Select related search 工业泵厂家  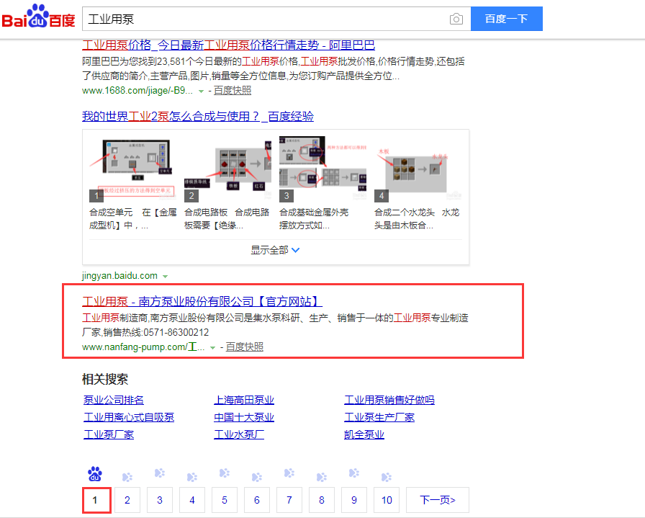tap(109, 434)
